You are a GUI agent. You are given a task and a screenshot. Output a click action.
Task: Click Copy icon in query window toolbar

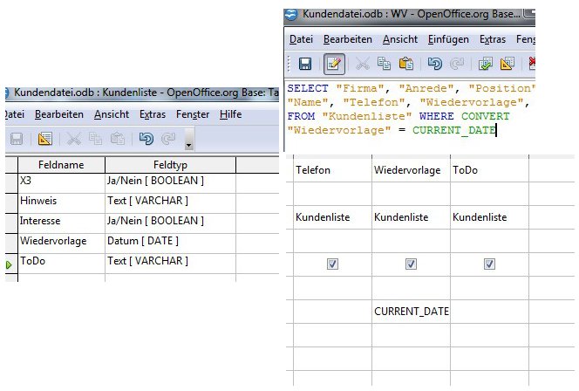click(384, 64)
